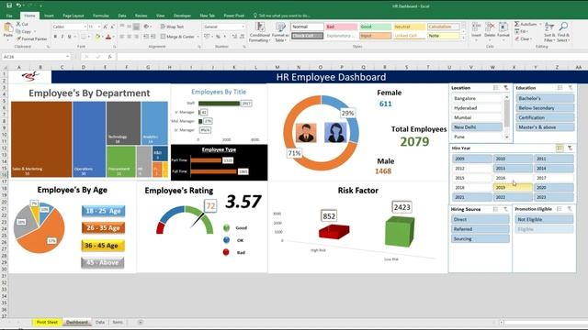Image resolution: width=588 pixels, height=330 pixels.
Task: Open the font size dropdown
Action: tap(99, 27)
